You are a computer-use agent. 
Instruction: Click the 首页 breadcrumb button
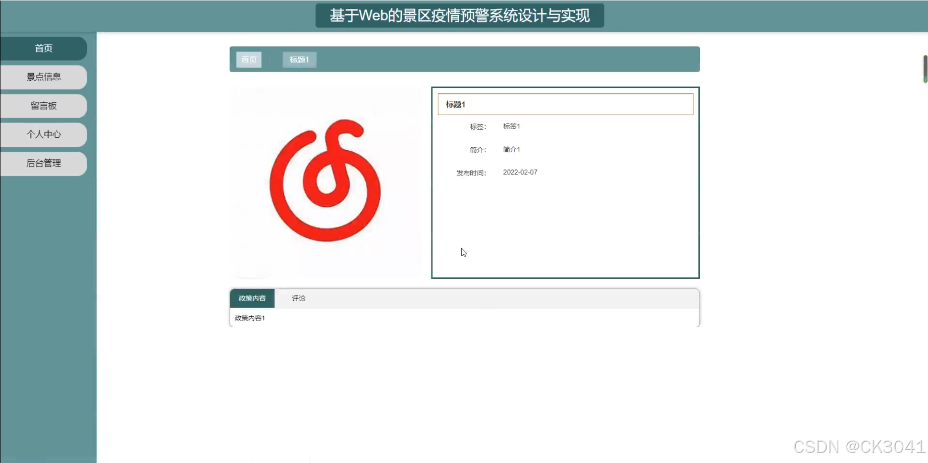pyautogui.click(x=248, y=59)
